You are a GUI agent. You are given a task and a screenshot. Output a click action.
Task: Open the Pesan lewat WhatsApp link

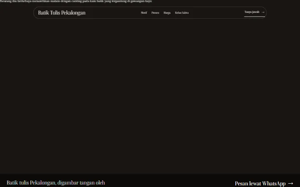click(x=264, y=183)
